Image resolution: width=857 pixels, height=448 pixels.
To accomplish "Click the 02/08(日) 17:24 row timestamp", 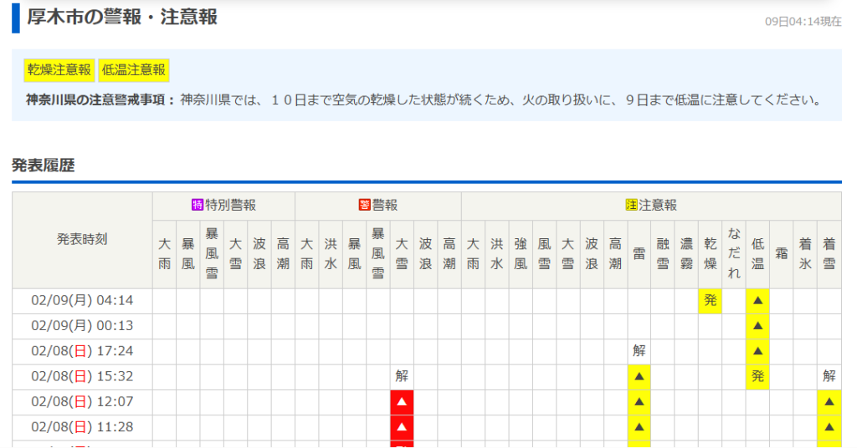I will click(x=82, y=351).
